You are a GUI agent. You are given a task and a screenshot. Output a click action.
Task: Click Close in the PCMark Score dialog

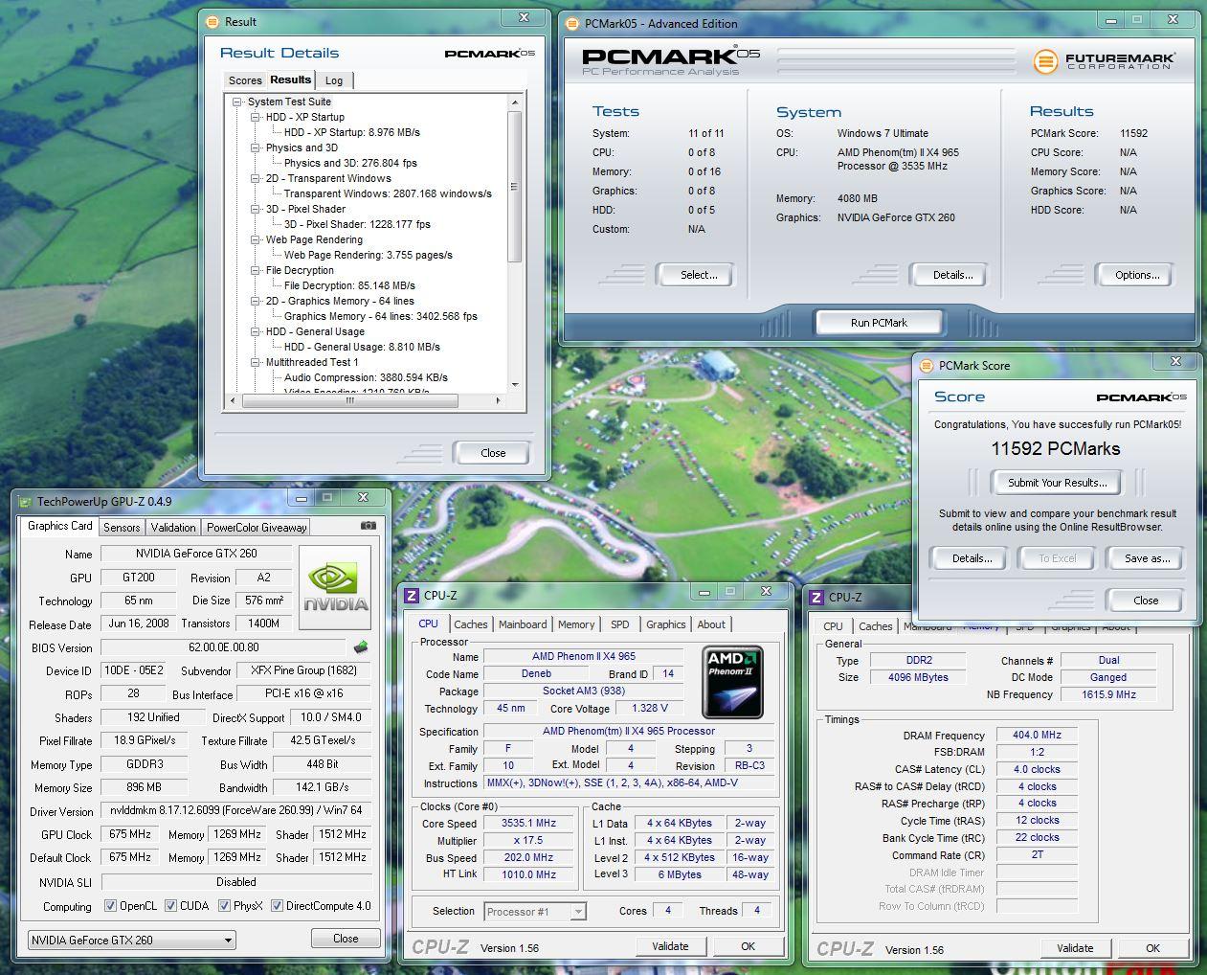coord(1145,601)
